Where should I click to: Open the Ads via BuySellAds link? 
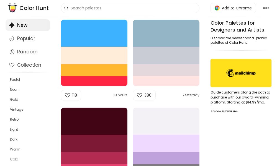[x=224, y=111]
